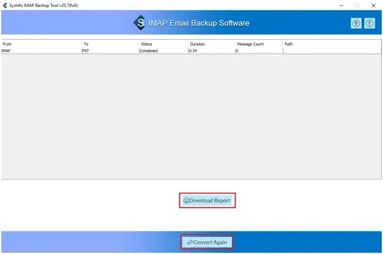The height and width of the screenshot is (254, 383).
Task: Select the Status column header
Action: 162,44
